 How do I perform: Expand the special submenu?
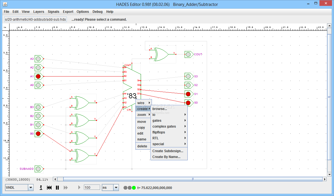click(169, 144)
